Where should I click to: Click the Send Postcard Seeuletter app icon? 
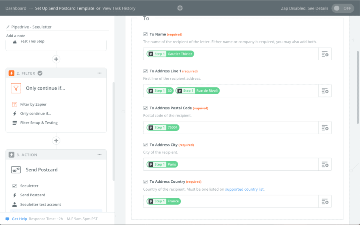16,170
